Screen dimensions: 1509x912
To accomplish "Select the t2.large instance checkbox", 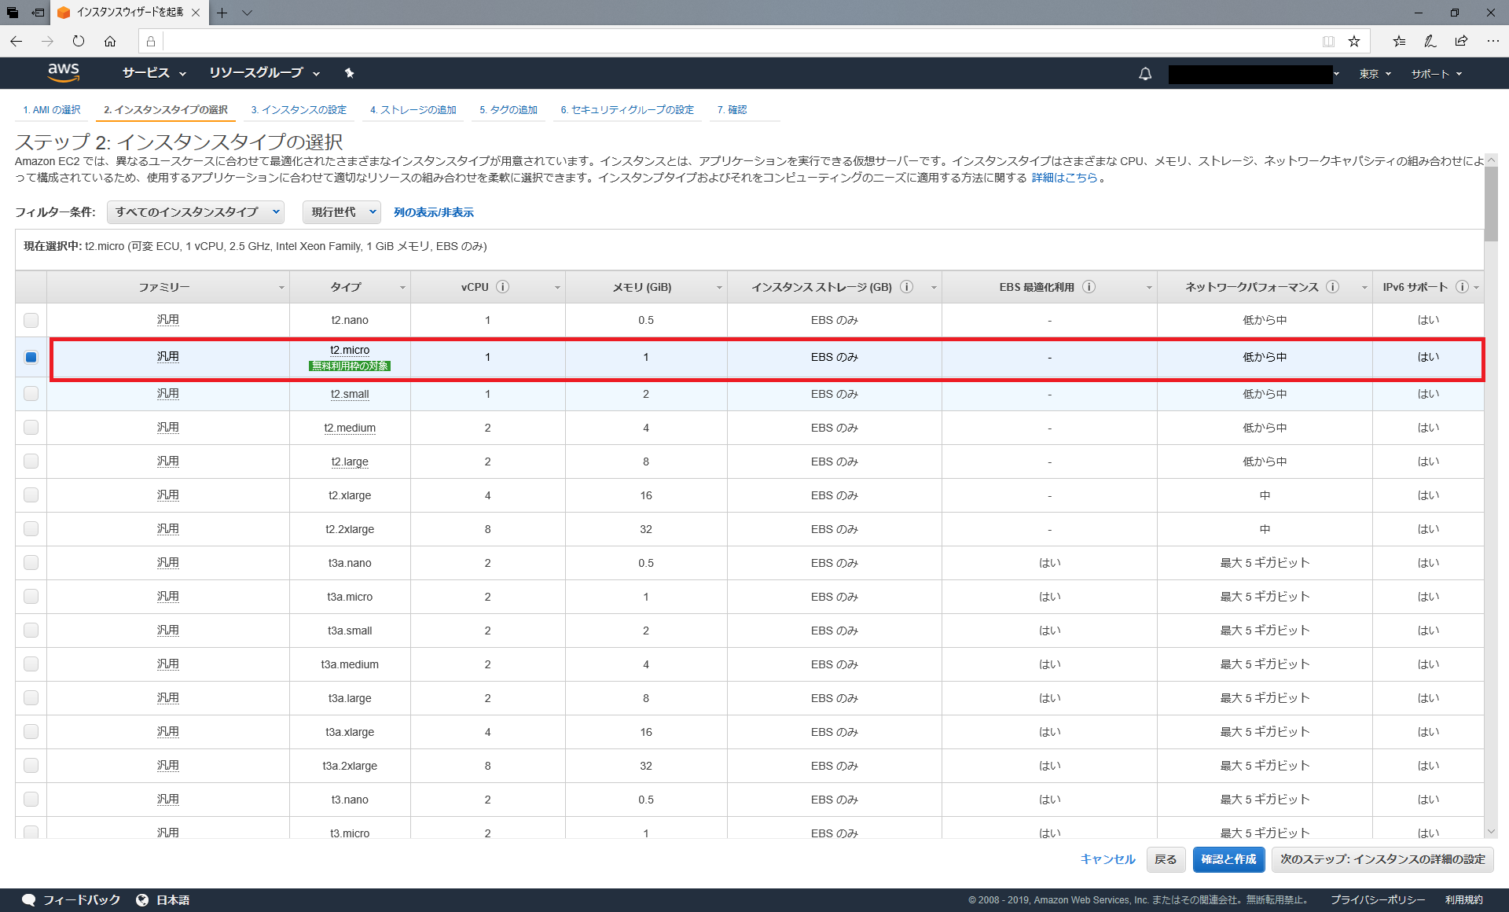I will [31, 461].
